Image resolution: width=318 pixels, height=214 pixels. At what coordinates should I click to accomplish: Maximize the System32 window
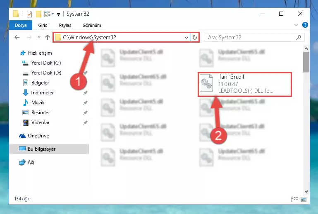coord(281,14)
